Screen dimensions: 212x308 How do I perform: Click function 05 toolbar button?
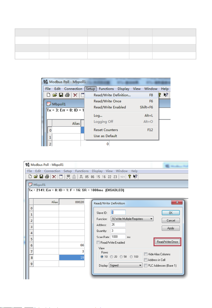coord(87,177)
